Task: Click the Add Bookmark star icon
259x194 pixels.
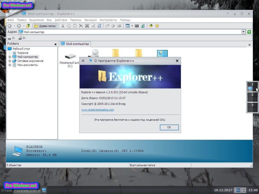Action: [151, 26]
